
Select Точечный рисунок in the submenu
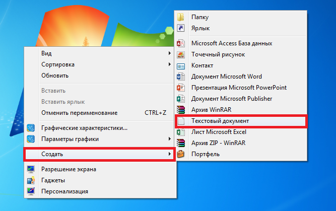[241, 54]
